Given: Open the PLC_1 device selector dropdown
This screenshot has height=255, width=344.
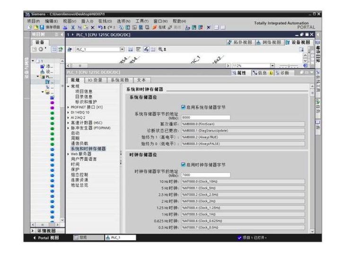Looking at the screenshot, I should point(122,49).
